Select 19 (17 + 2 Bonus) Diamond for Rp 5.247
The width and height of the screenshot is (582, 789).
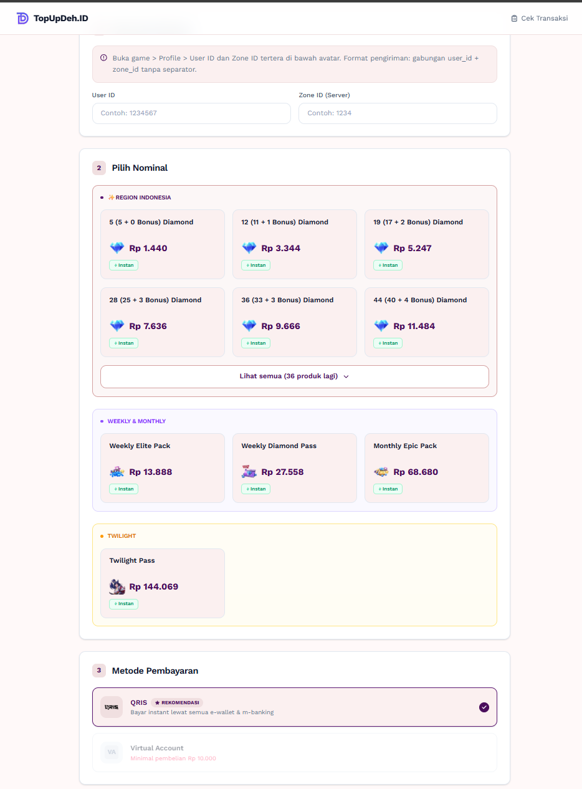click(x=426, y=244)
